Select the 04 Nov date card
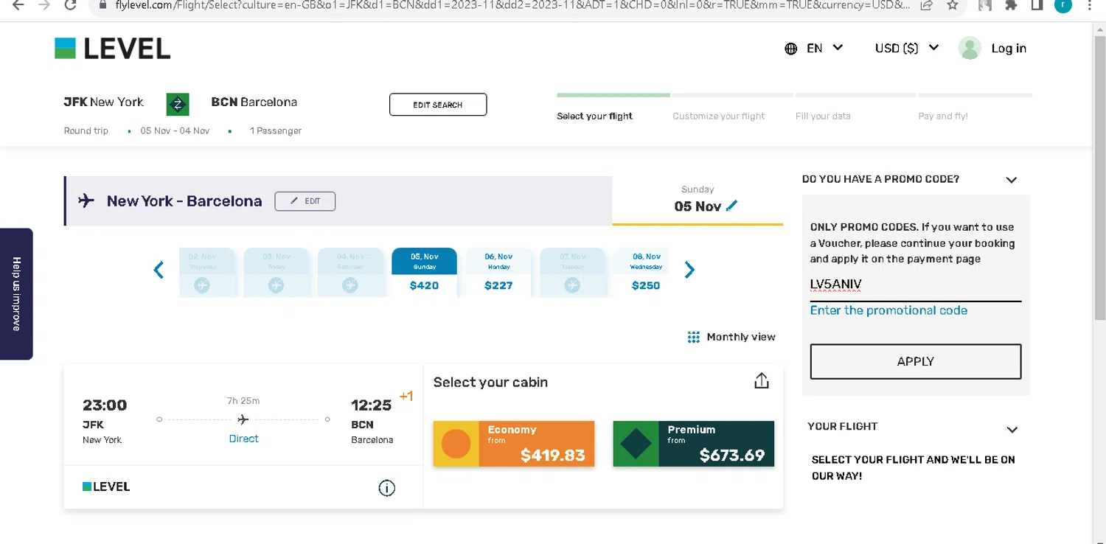Viewport: 1106px width, 544px height. pyautogui.click(x=350, y=272)
